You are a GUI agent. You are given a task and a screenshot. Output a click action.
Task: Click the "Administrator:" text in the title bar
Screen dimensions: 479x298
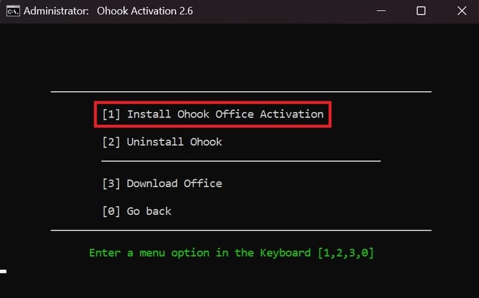[x=56, y=11]
